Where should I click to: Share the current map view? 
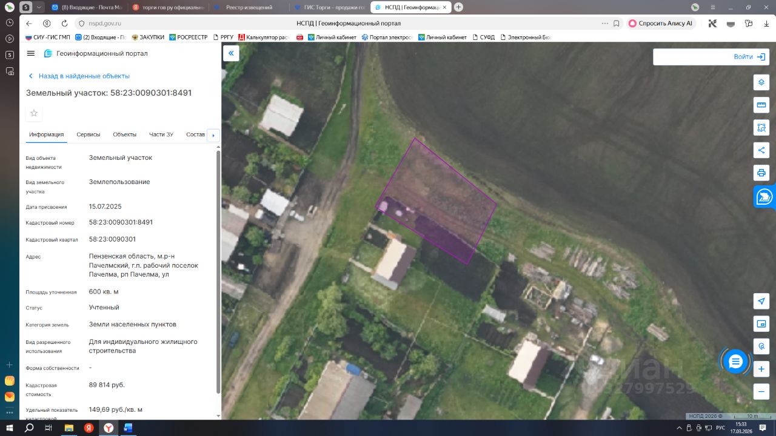[x=761, y=150]
